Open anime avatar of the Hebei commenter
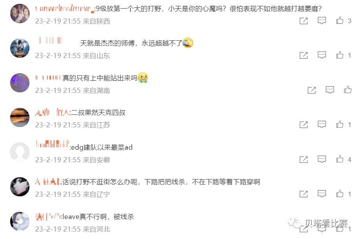 20,221
